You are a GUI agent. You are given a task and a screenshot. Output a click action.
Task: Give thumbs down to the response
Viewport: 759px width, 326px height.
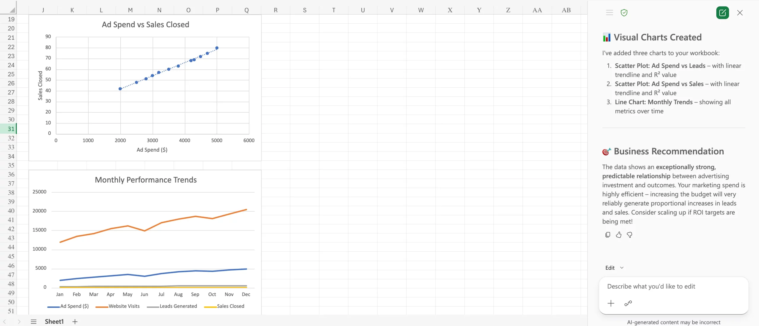(x=629, y=235)
